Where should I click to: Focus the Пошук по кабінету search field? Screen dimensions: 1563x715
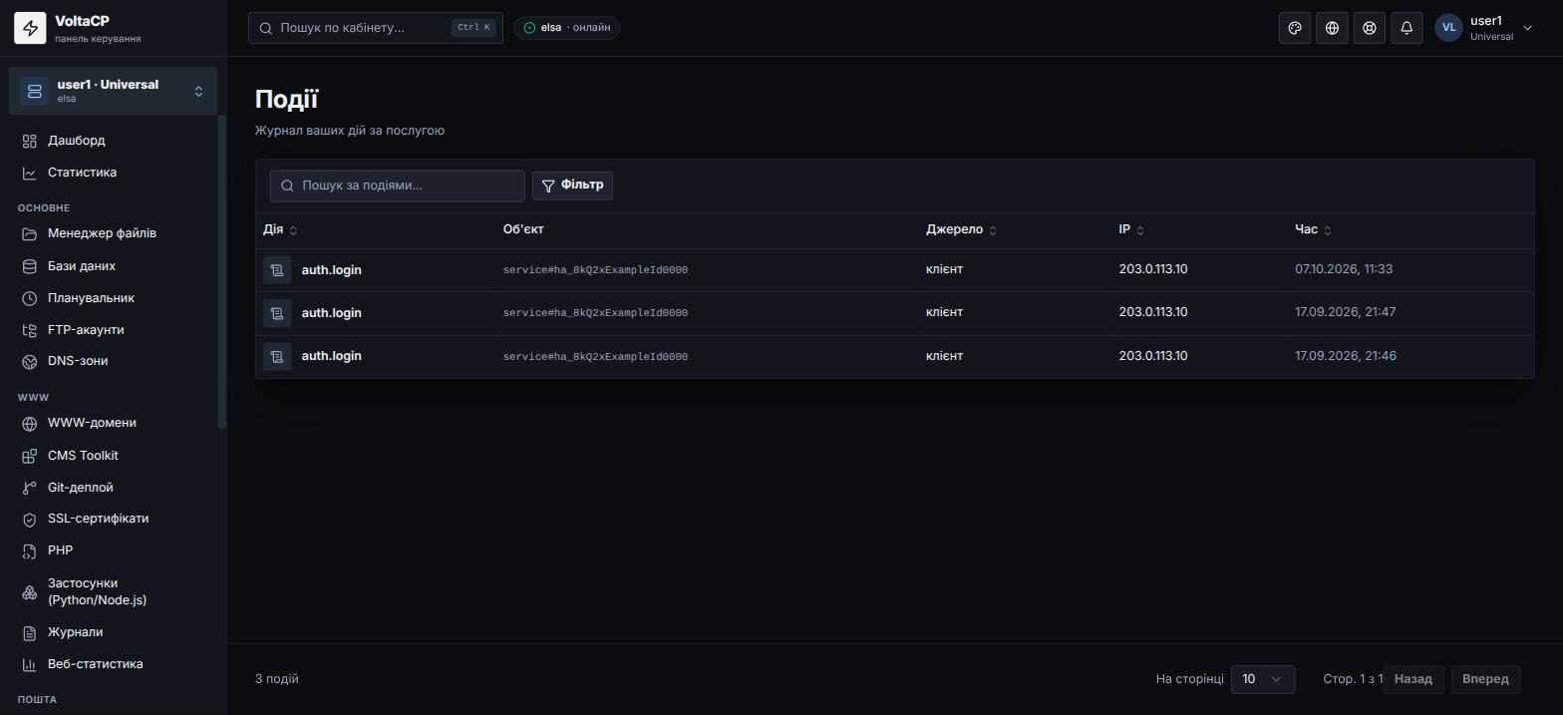(x=376, y=28)
